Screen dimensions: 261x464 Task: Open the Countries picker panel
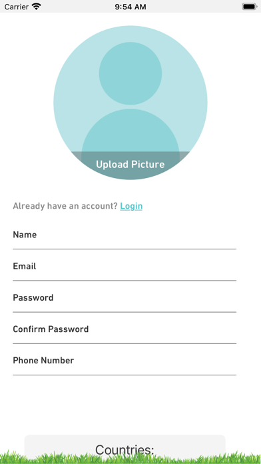125,448
